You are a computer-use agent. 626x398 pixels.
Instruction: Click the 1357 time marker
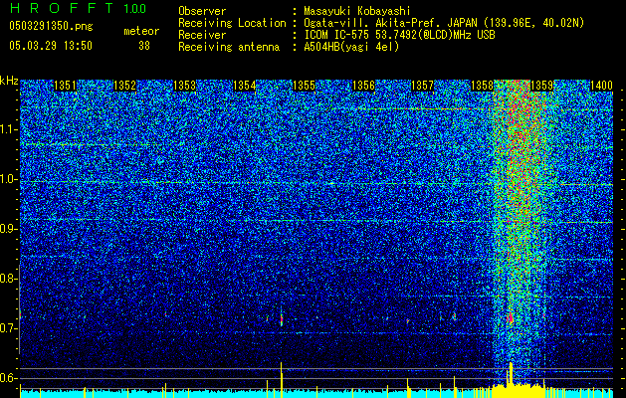422,86
